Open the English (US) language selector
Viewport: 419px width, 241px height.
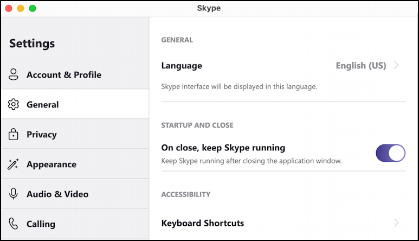360,66
